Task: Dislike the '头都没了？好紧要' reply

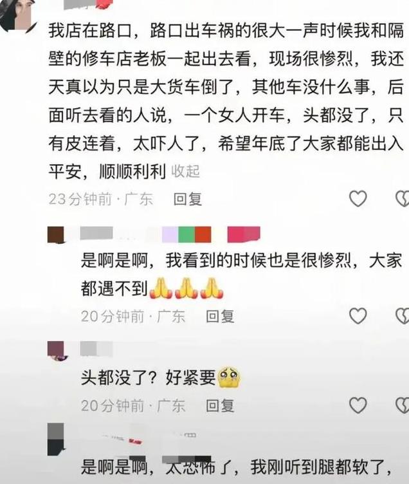Action: coord(402,405)
